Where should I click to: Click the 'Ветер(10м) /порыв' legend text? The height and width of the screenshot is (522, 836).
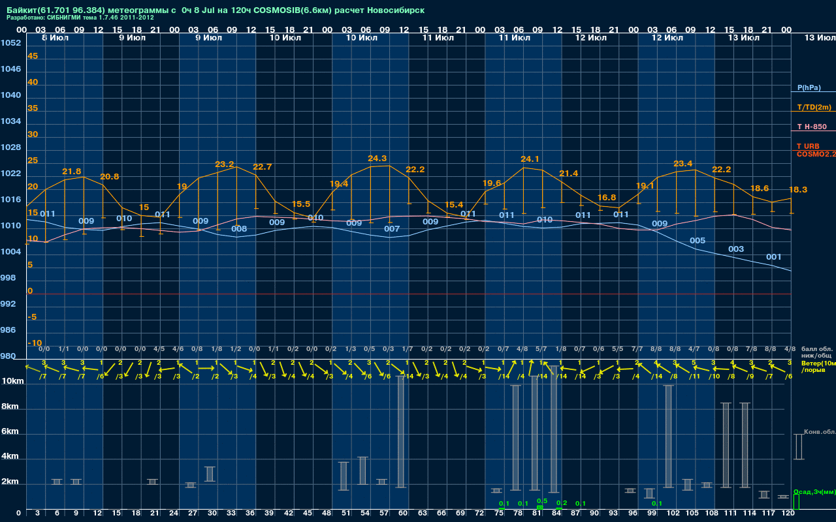coord(818,366)
